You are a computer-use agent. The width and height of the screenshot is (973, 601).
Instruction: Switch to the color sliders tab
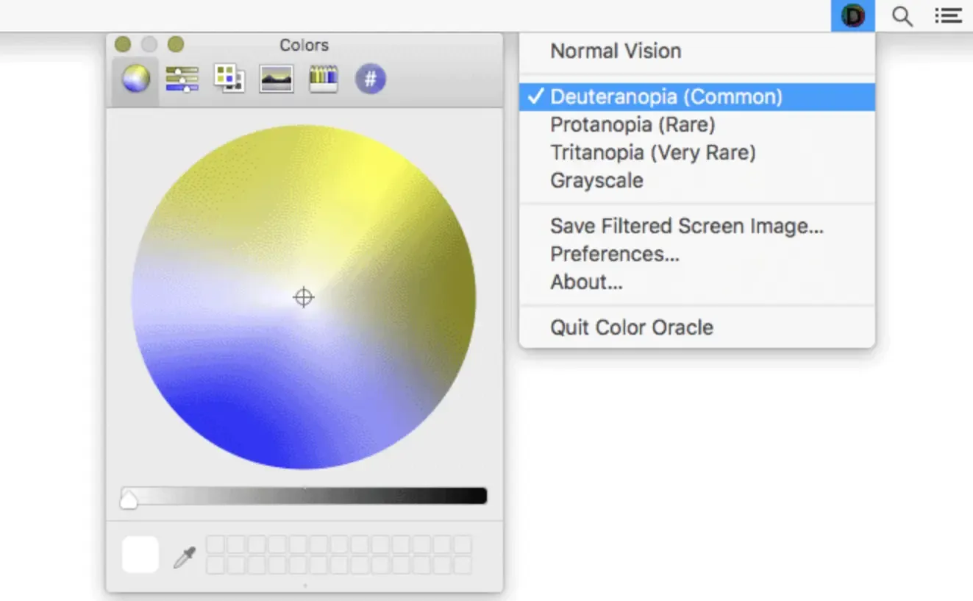(182, 78)
